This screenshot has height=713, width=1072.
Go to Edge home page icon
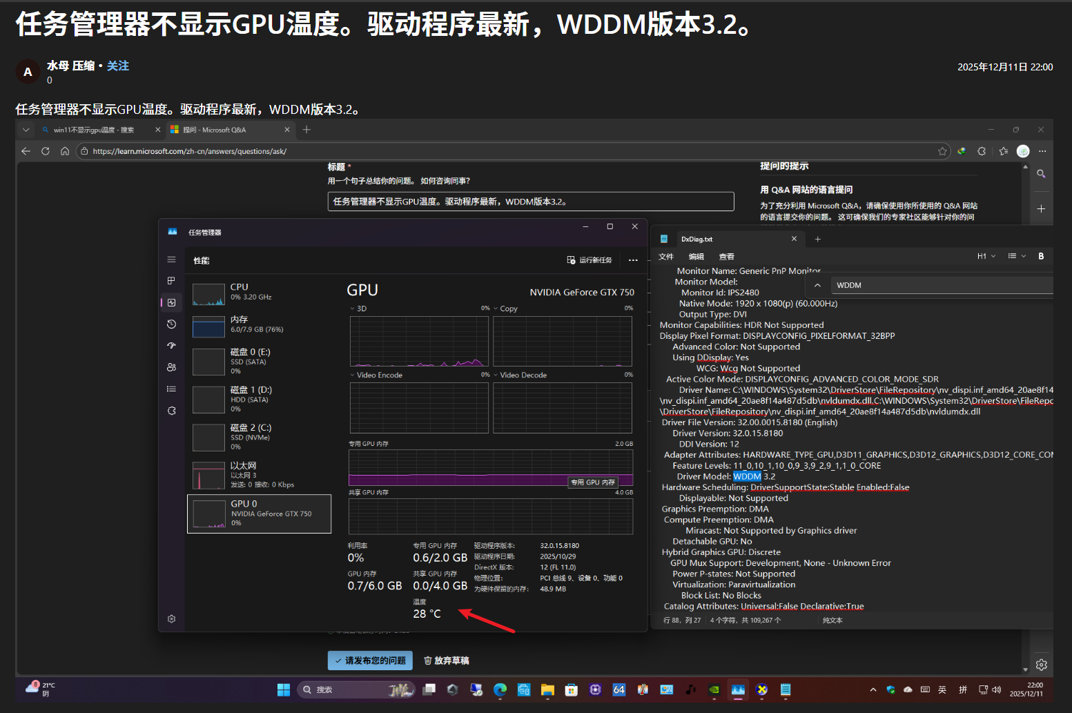(65, 151)
